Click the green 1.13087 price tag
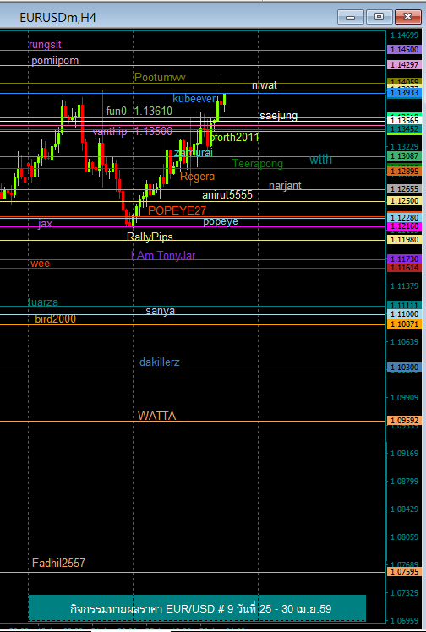 (x=404, y=156)
